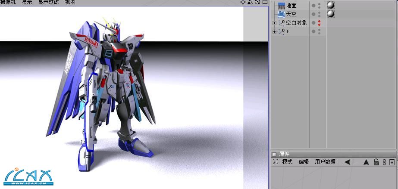Open the 显示过滤 viewport menu

coord(49,2)
